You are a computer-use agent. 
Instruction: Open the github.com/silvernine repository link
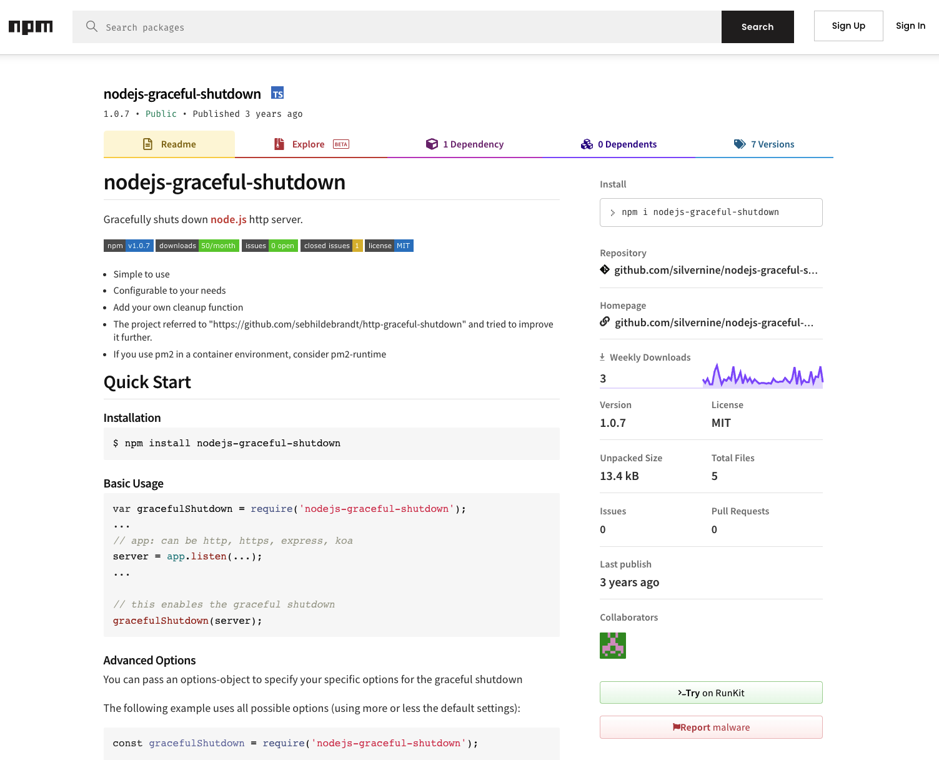716,269
